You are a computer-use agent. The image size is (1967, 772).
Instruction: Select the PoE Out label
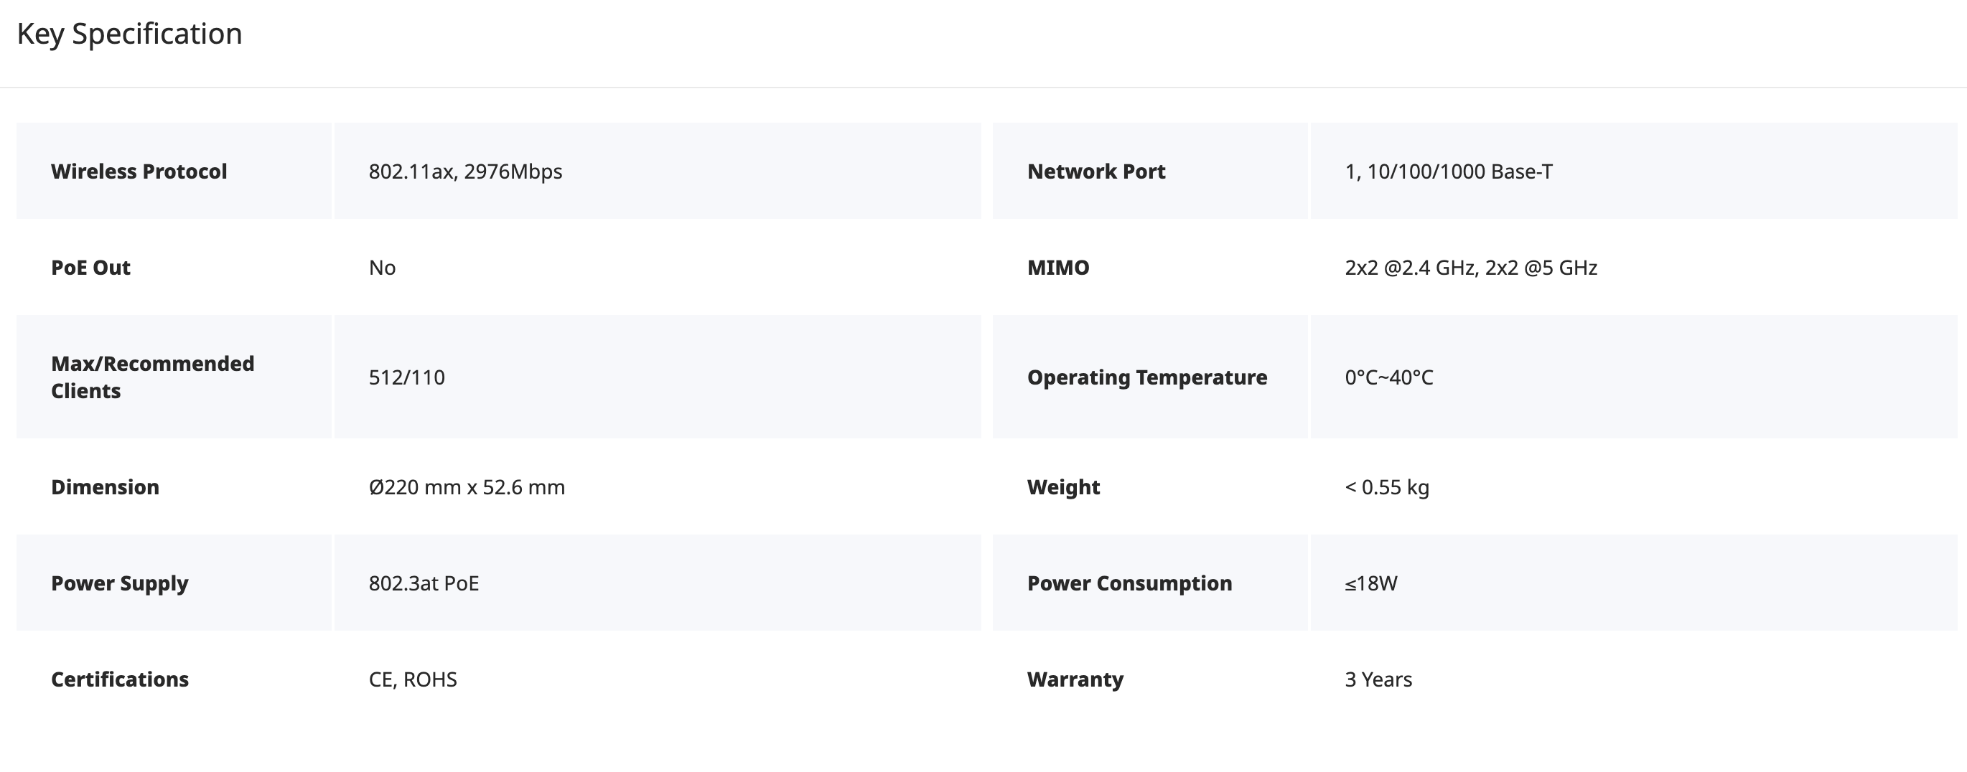click(91, 267)
